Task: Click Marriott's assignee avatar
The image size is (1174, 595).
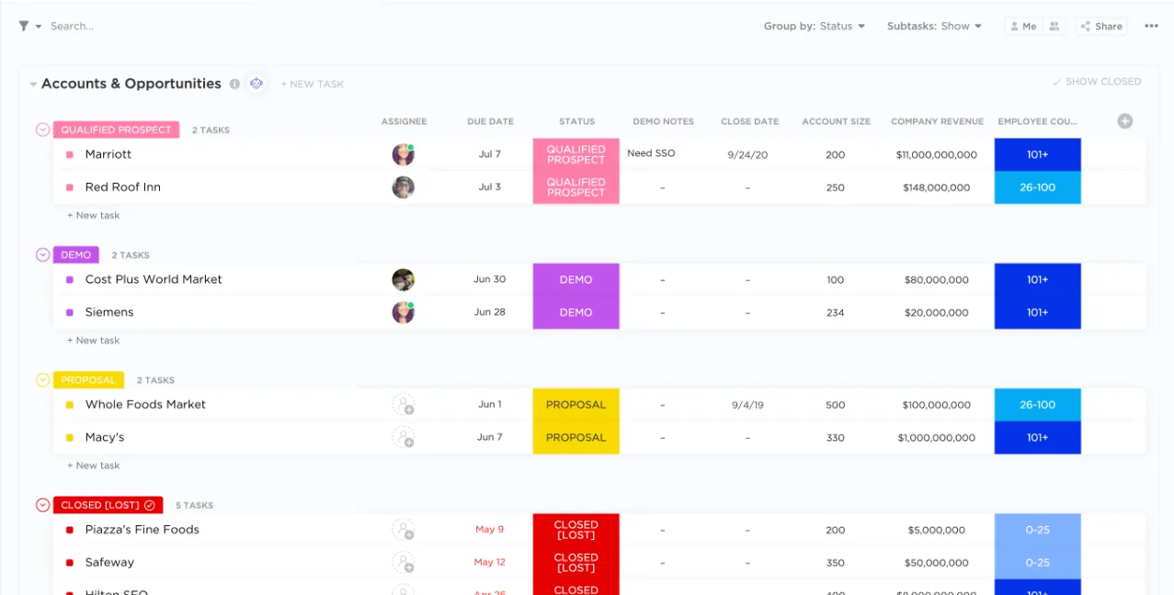Action: (x=404, y=154)
